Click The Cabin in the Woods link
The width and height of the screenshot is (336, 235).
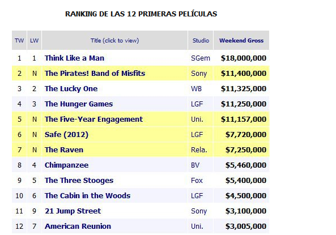pyautogui.click(x=87, y=195)
